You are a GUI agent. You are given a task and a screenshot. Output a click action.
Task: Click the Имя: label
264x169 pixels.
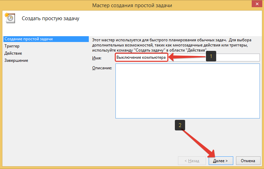pos(97,58)
